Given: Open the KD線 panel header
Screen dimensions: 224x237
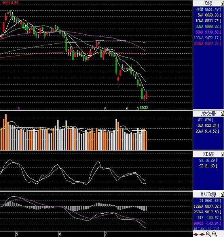Looking at the screenshot, I should click(x=208, y=154).
